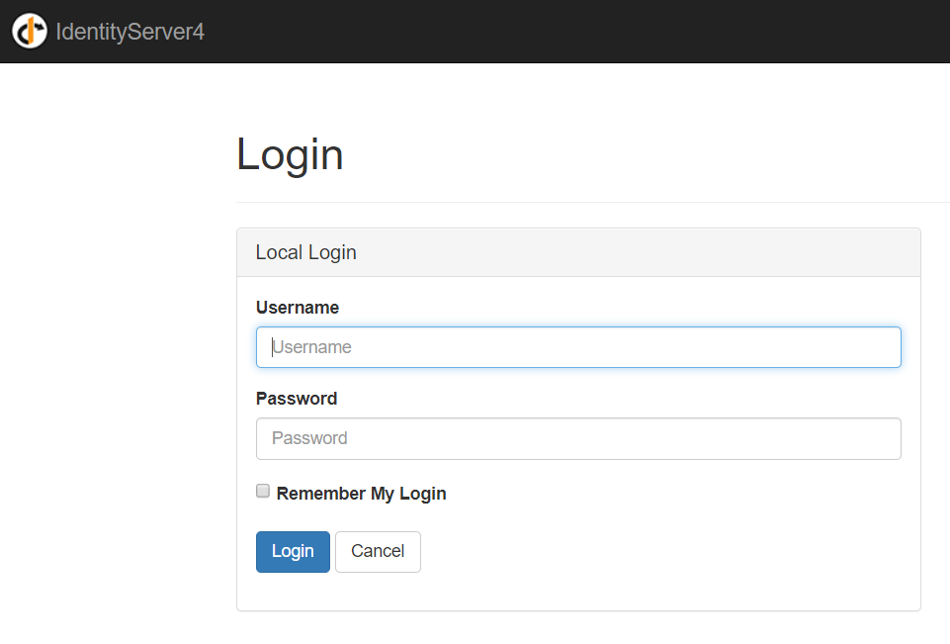Click the gray Password placeholder text
This screenshot has height=644, width=950.
(309, 438)
